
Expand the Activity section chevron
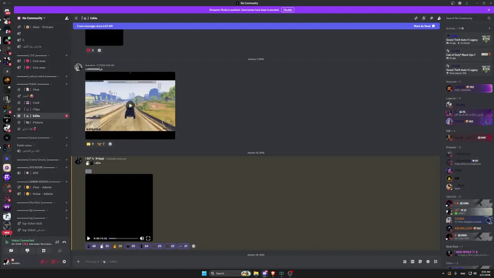[489, 28]
